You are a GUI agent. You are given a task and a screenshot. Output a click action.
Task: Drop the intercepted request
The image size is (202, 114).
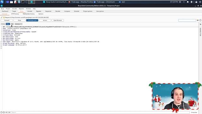(x=20, y=20)
